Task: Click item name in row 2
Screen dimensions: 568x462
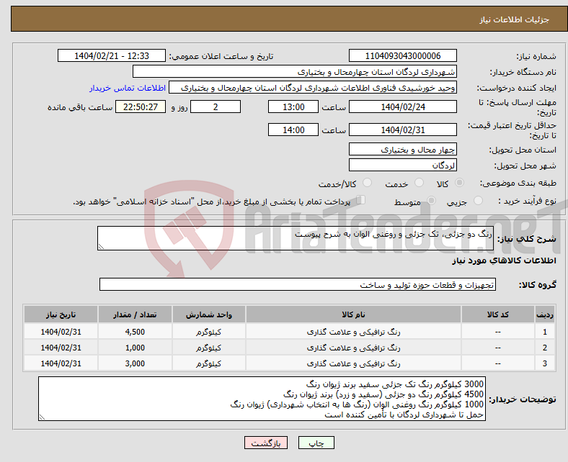Action: pos(353,348)
